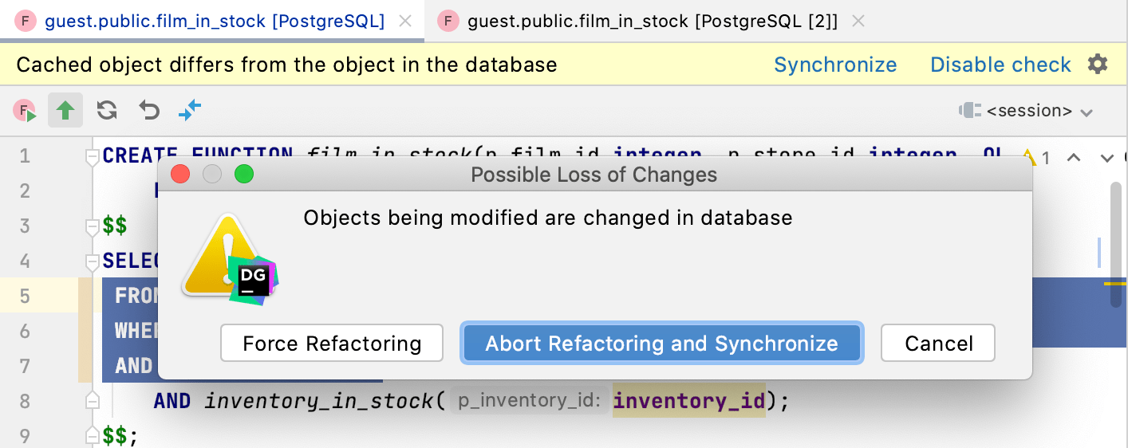Click line number 5 in the gutter
The width and height of the screenshot is (1128, 448).
tap(24, 297)
